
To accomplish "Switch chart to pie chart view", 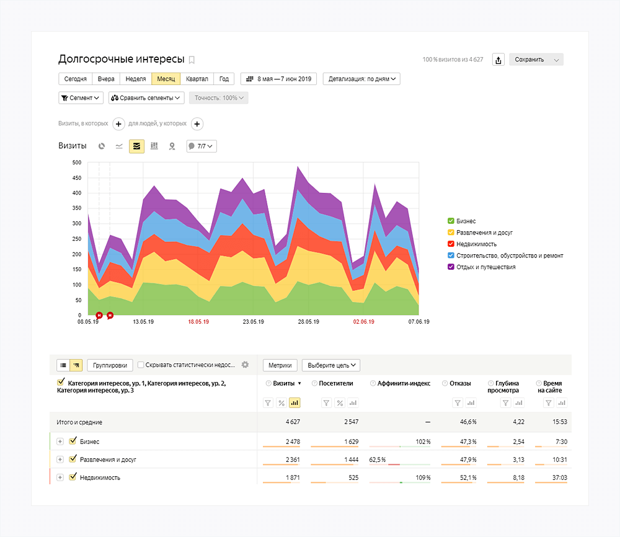I will (102, 146).
